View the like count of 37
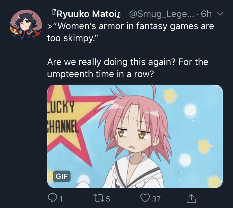 pos(156,199)
